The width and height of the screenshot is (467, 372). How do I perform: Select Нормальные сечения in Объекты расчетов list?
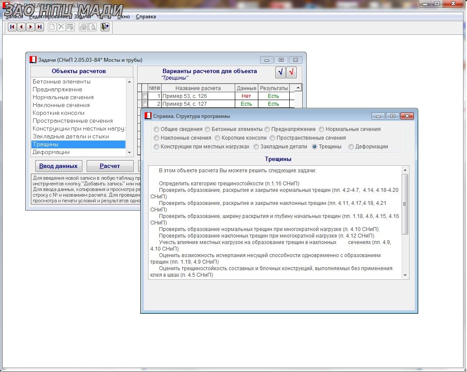point(78,97)
